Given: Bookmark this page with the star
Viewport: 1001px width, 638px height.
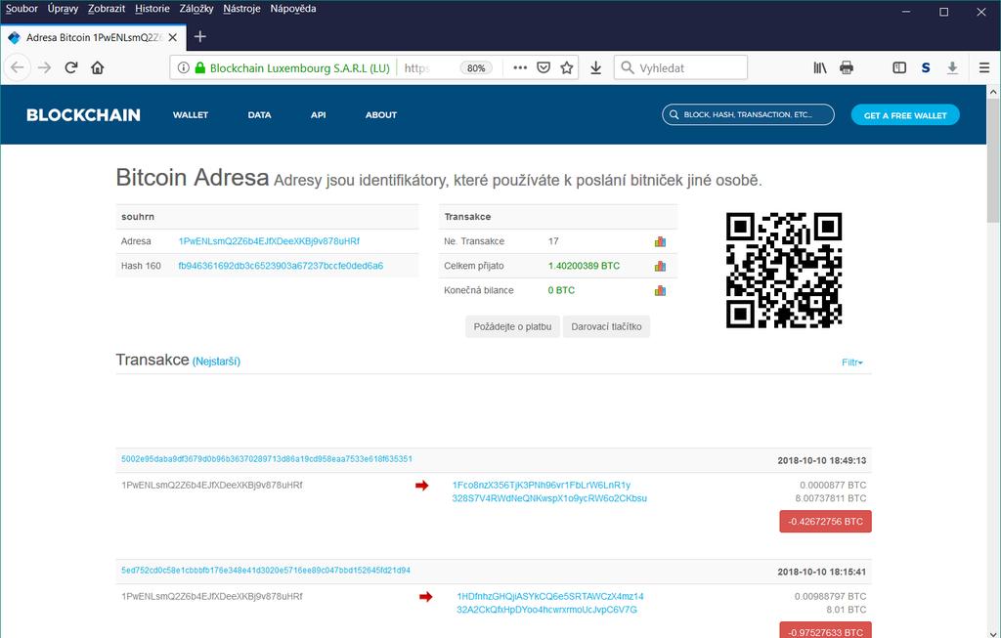Looking at the screenshot, I should click(566, 67).
